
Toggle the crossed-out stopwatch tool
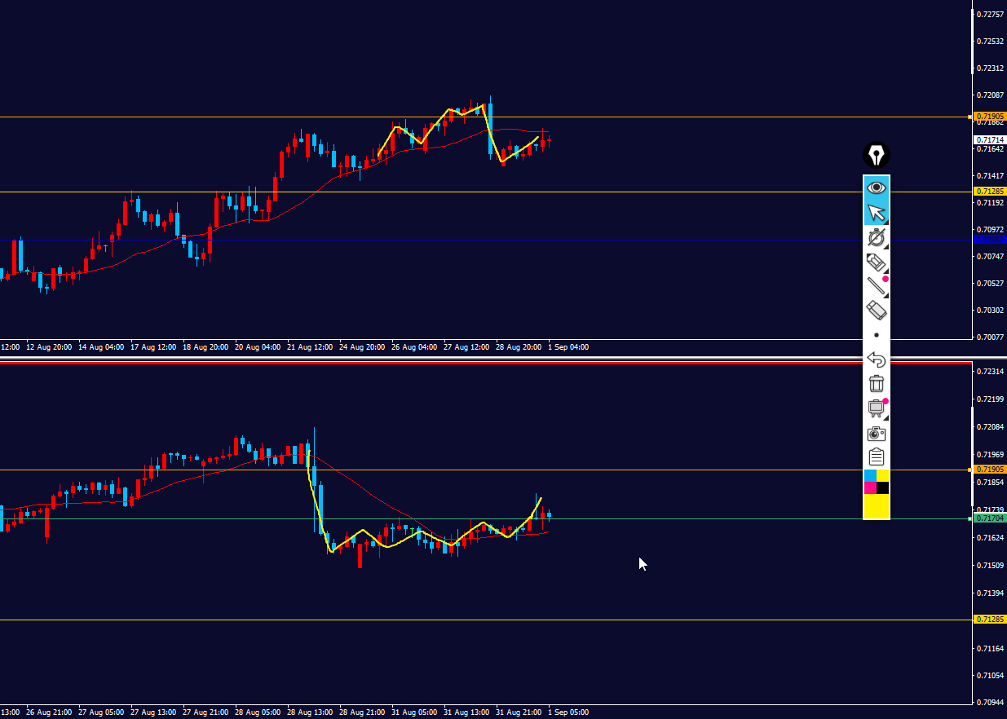pos(877,238)
